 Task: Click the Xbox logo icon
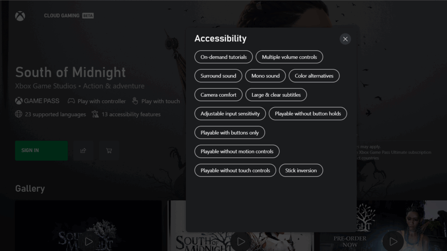point(20,16)
